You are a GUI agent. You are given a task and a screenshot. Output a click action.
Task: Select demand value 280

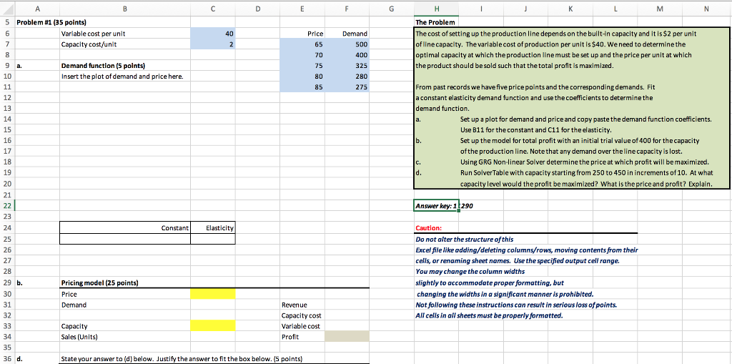coord(347,77)
